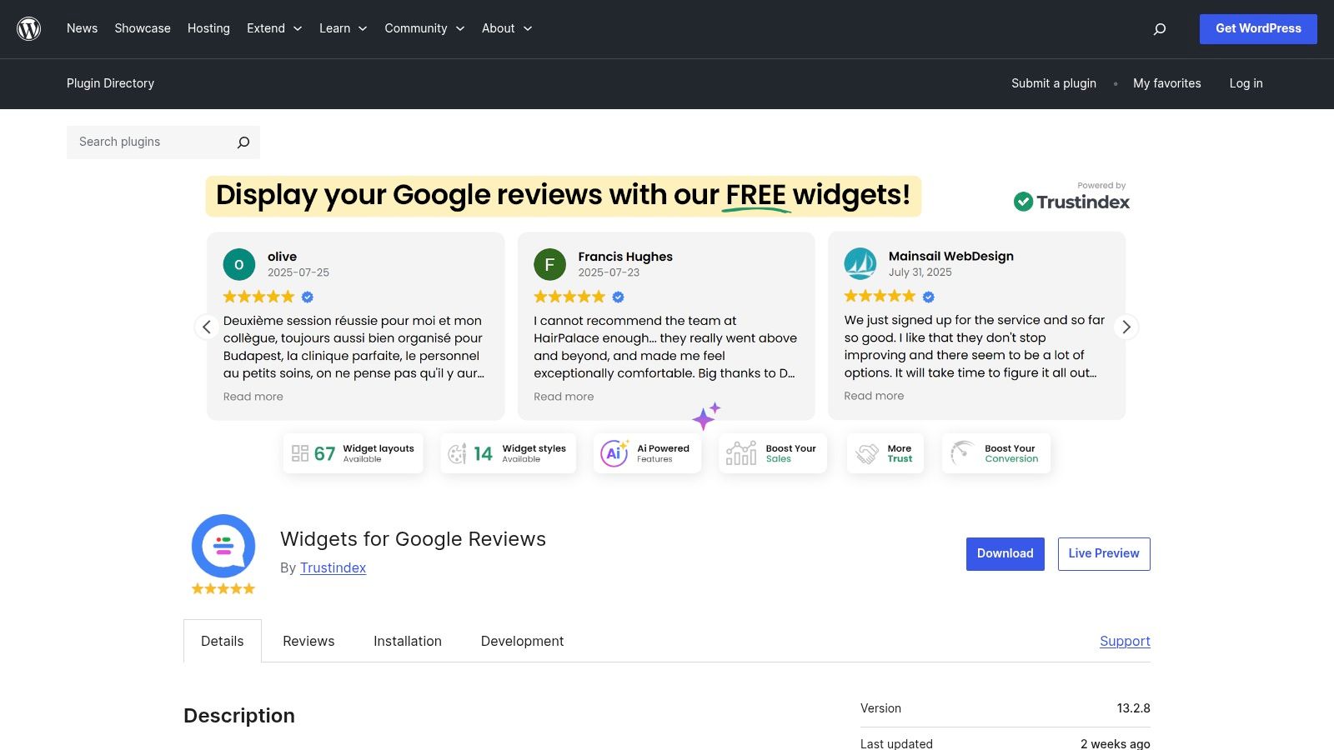Open Submit a plugin link
1334x750 pixels.
[1054, 83]
